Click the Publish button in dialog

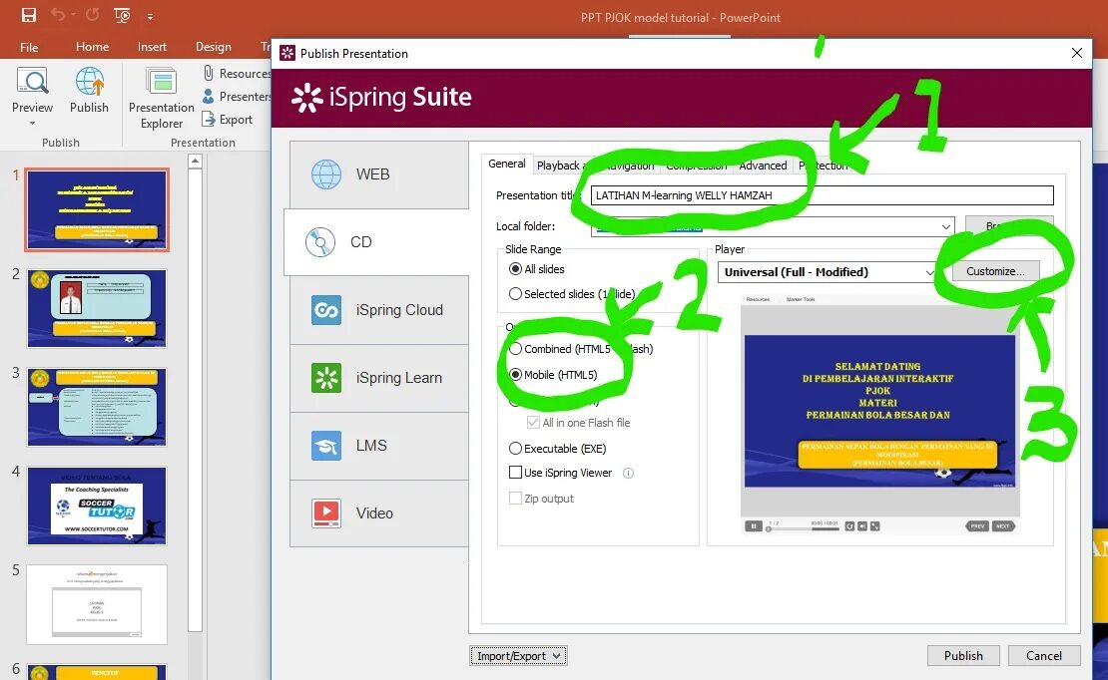click(x=963, y=656)
